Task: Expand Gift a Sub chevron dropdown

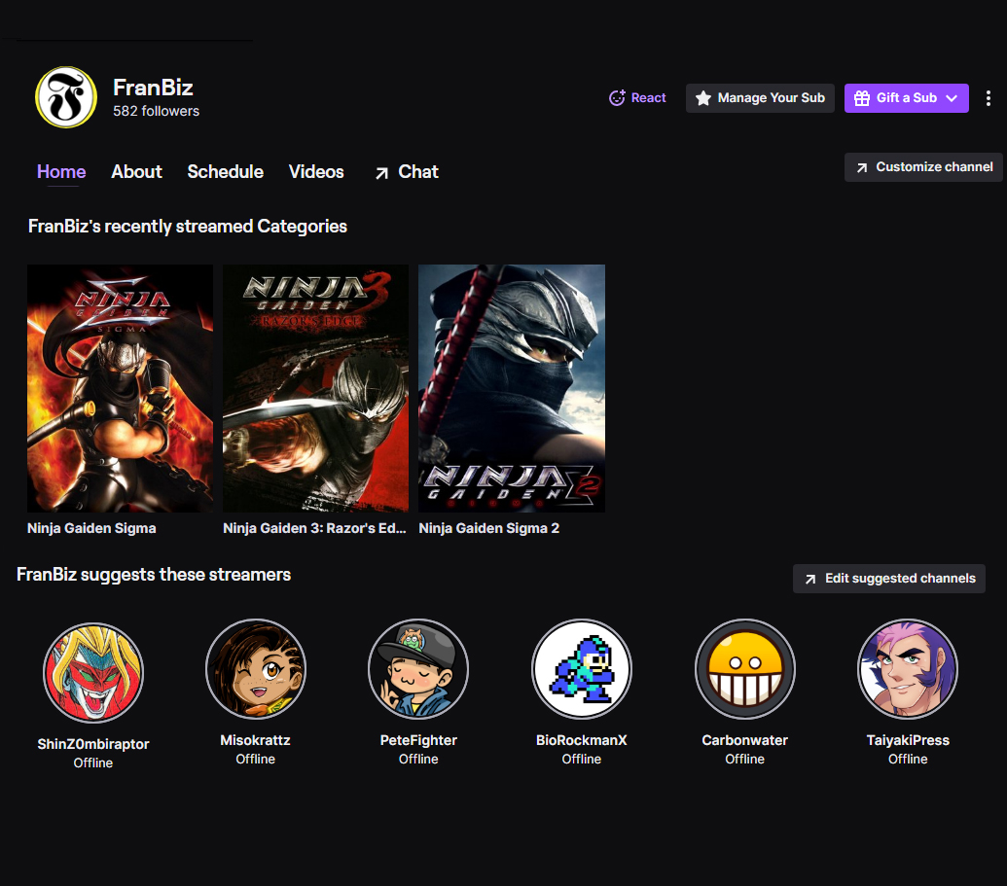Action: [952, 98]
